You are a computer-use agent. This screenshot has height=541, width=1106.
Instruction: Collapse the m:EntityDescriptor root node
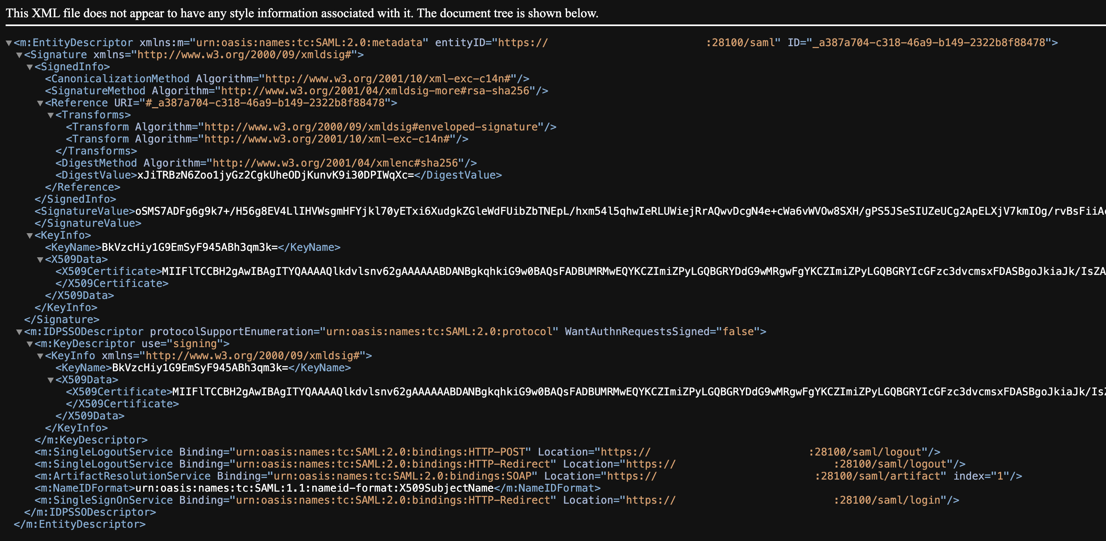(x=8, y=43)
